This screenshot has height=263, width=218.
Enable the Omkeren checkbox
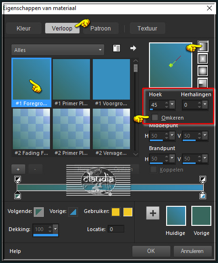pos(155,117)
